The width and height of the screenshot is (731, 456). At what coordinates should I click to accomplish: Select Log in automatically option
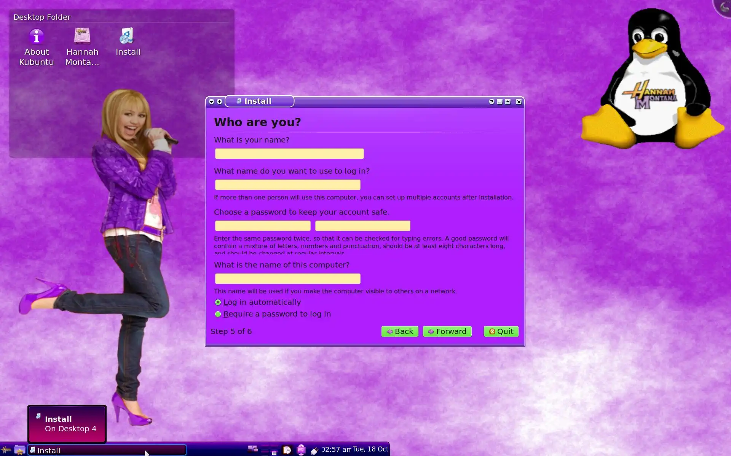(x=218, y=302)
